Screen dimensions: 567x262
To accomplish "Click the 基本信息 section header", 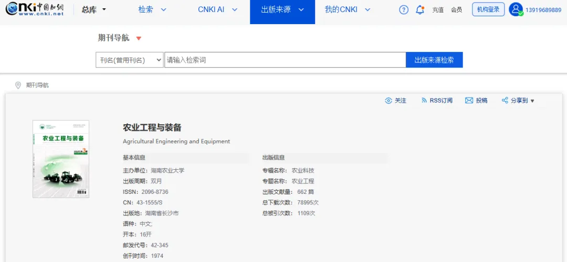I will click(x=134, y=158).
